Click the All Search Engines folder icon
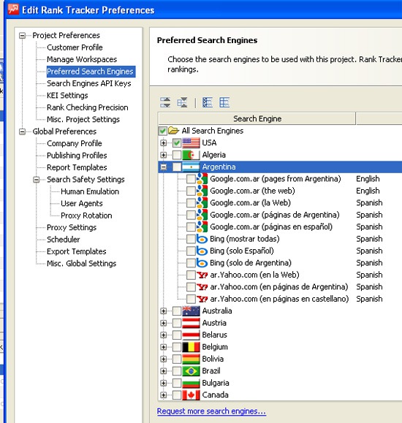Viewport: 402px width, 423px height. pos(174,131)
